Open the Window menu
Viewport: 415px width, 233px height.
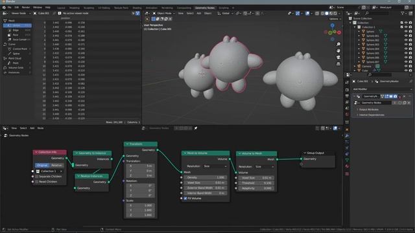click(x=38, y=7)
